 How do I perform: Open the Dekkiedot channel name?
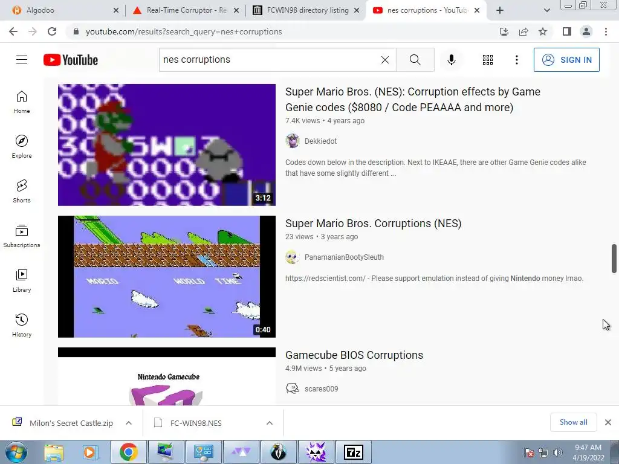pos(320,141)
